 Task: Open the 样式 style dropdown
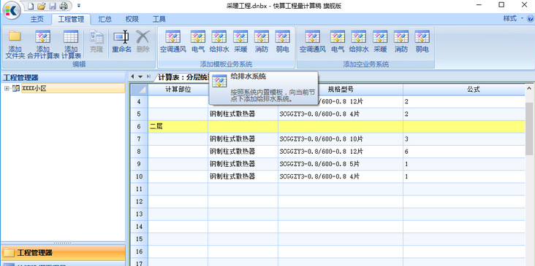[514, 19]
